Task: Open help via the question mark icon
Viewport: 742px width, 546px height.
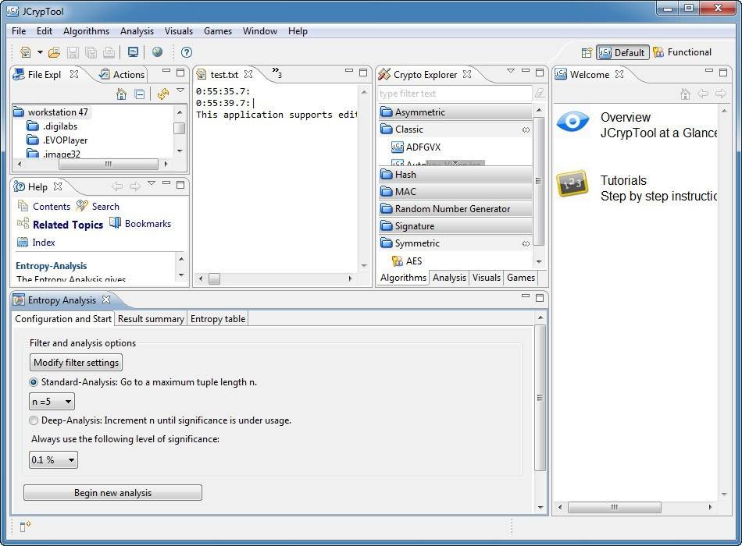Action: tap(187, 52)
